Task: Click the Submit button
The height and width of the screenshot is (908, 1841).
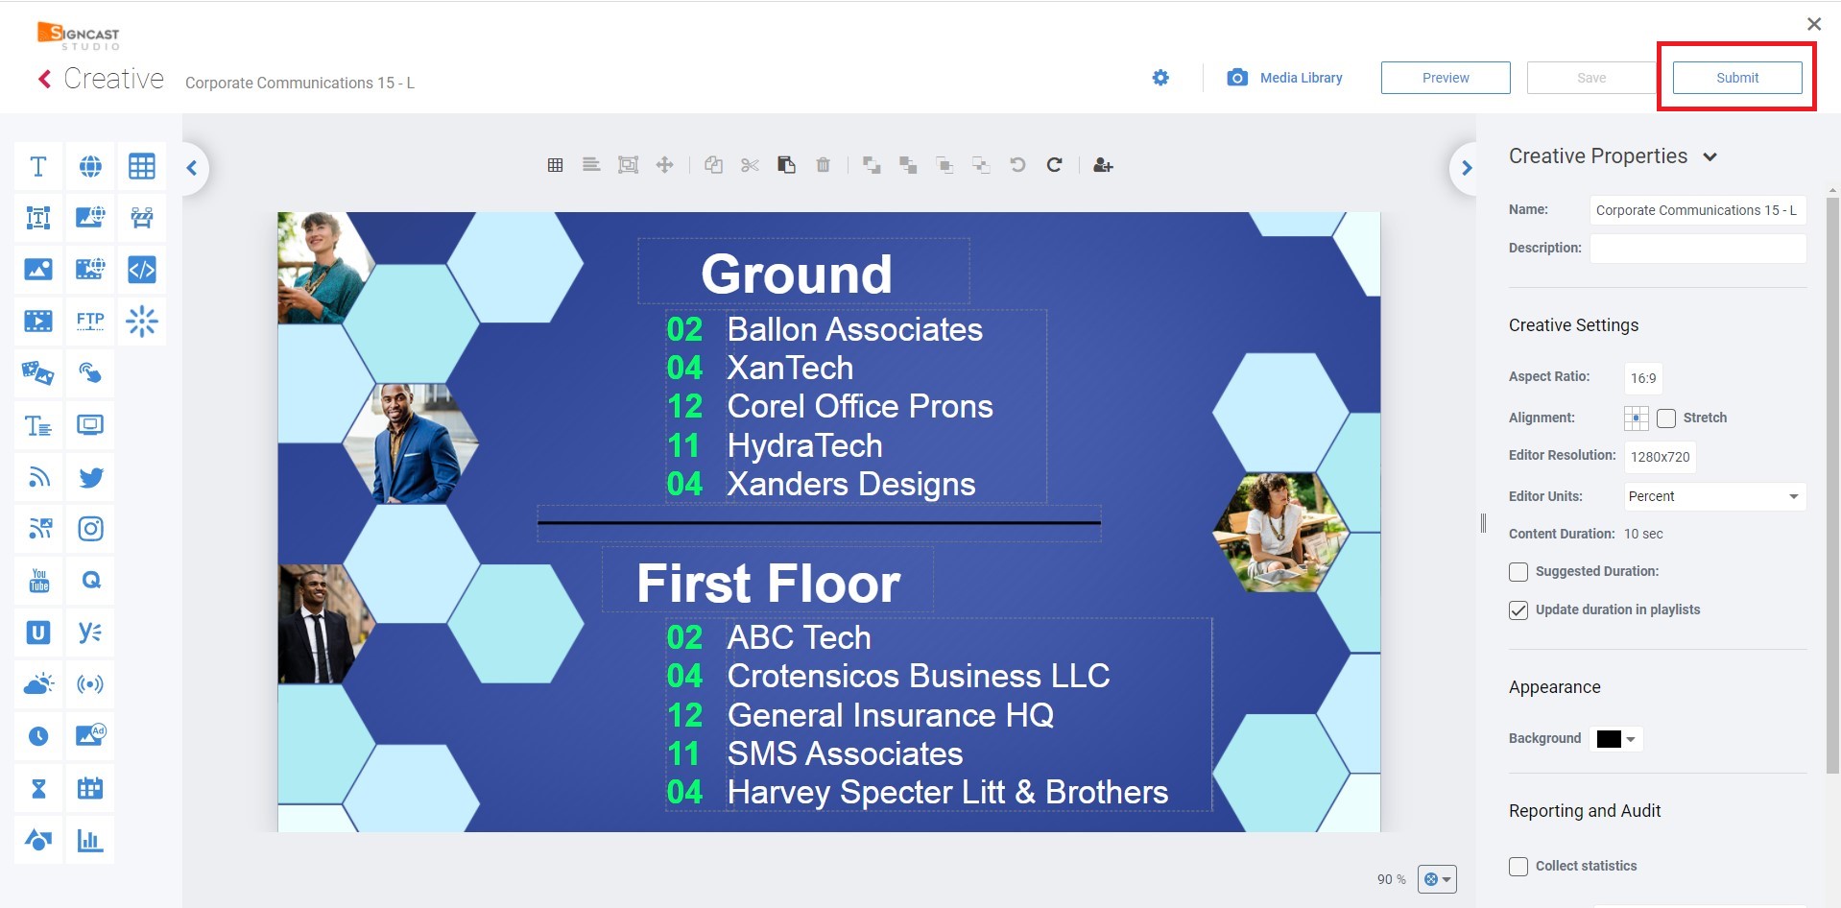Action: click(x=1736, y=78)
